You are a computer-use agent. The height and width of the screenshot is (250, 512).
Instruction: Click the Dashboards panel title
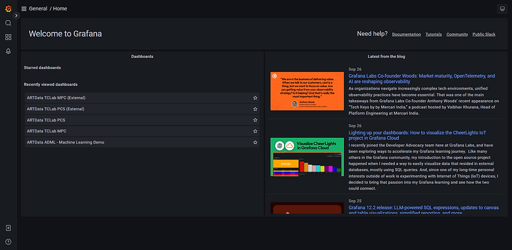142,56
